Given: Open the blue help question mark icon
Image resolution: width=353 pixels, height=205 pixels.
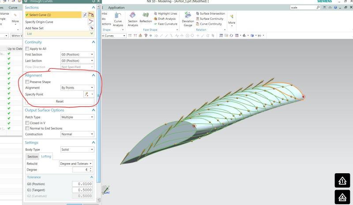Looking at the screenshot, I should 335,7.
